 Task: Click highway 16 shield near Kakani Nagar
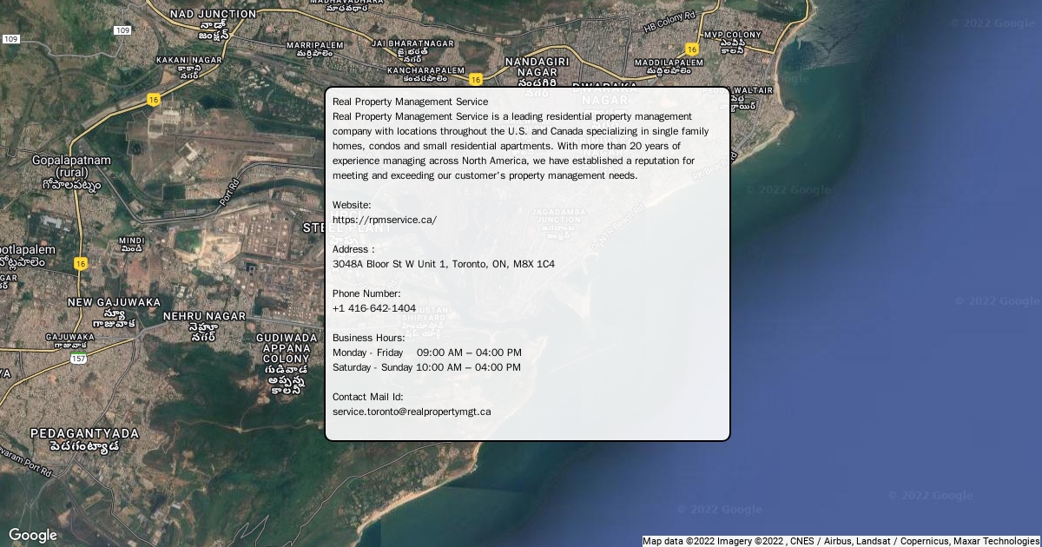[153, 99]
